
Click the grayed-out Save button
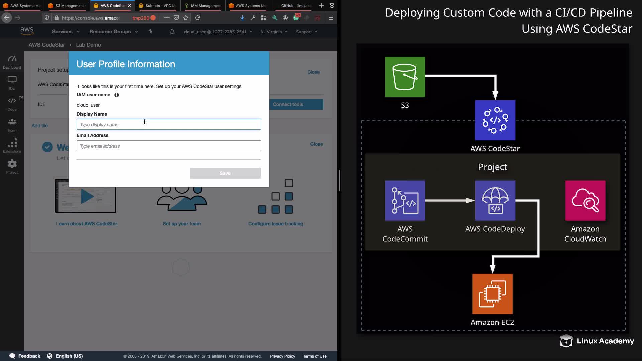(x=225, y=173)
